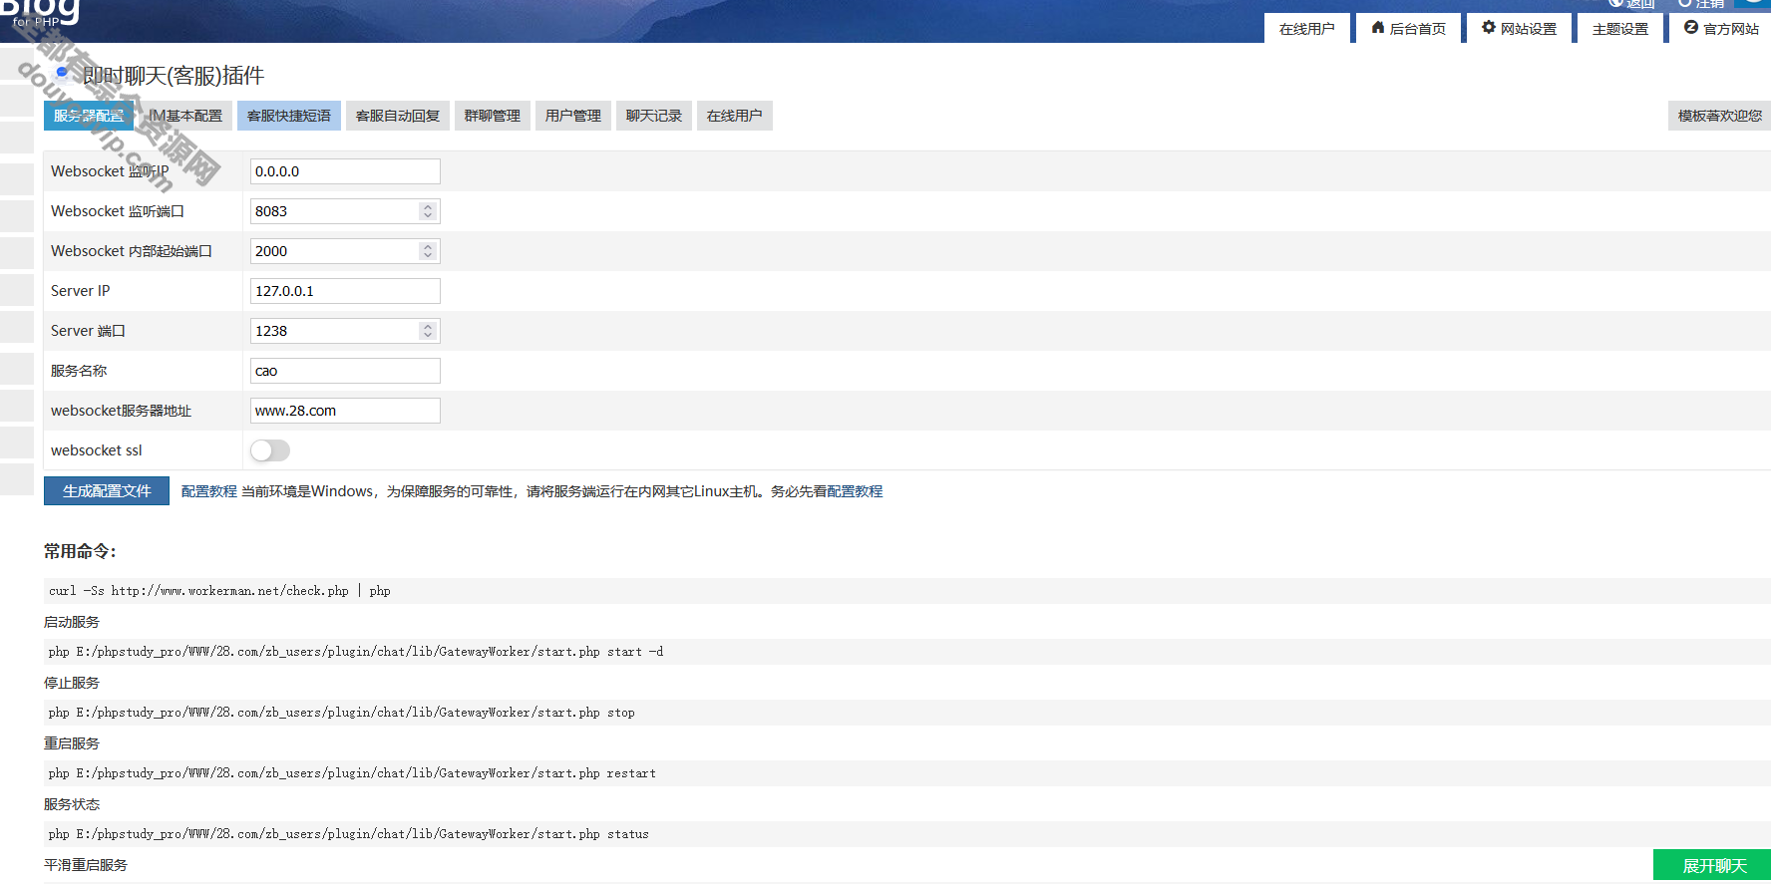The image size is (1771, 884).
Task: Click the Websocket 监听端口 field showing 8083
Action: [x=345, y=211]
